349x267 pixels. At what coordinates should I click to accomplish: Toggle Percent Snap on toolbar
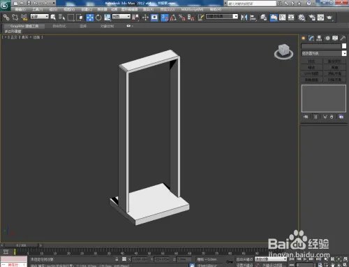tap(182, 17)
